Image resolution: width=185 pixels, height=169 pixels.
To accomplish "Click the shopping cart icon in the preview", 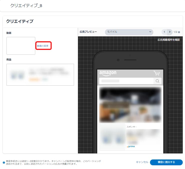I will pos(156,73).
